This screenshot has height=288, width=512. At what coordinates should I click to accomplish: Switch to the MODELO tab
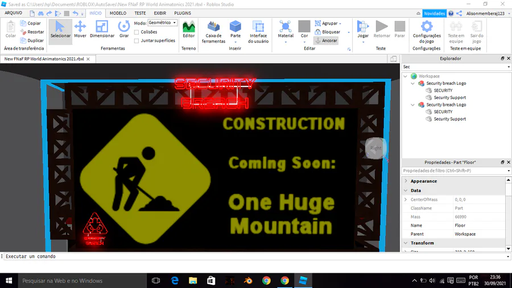pyautogui.click(x=118, y=13)
